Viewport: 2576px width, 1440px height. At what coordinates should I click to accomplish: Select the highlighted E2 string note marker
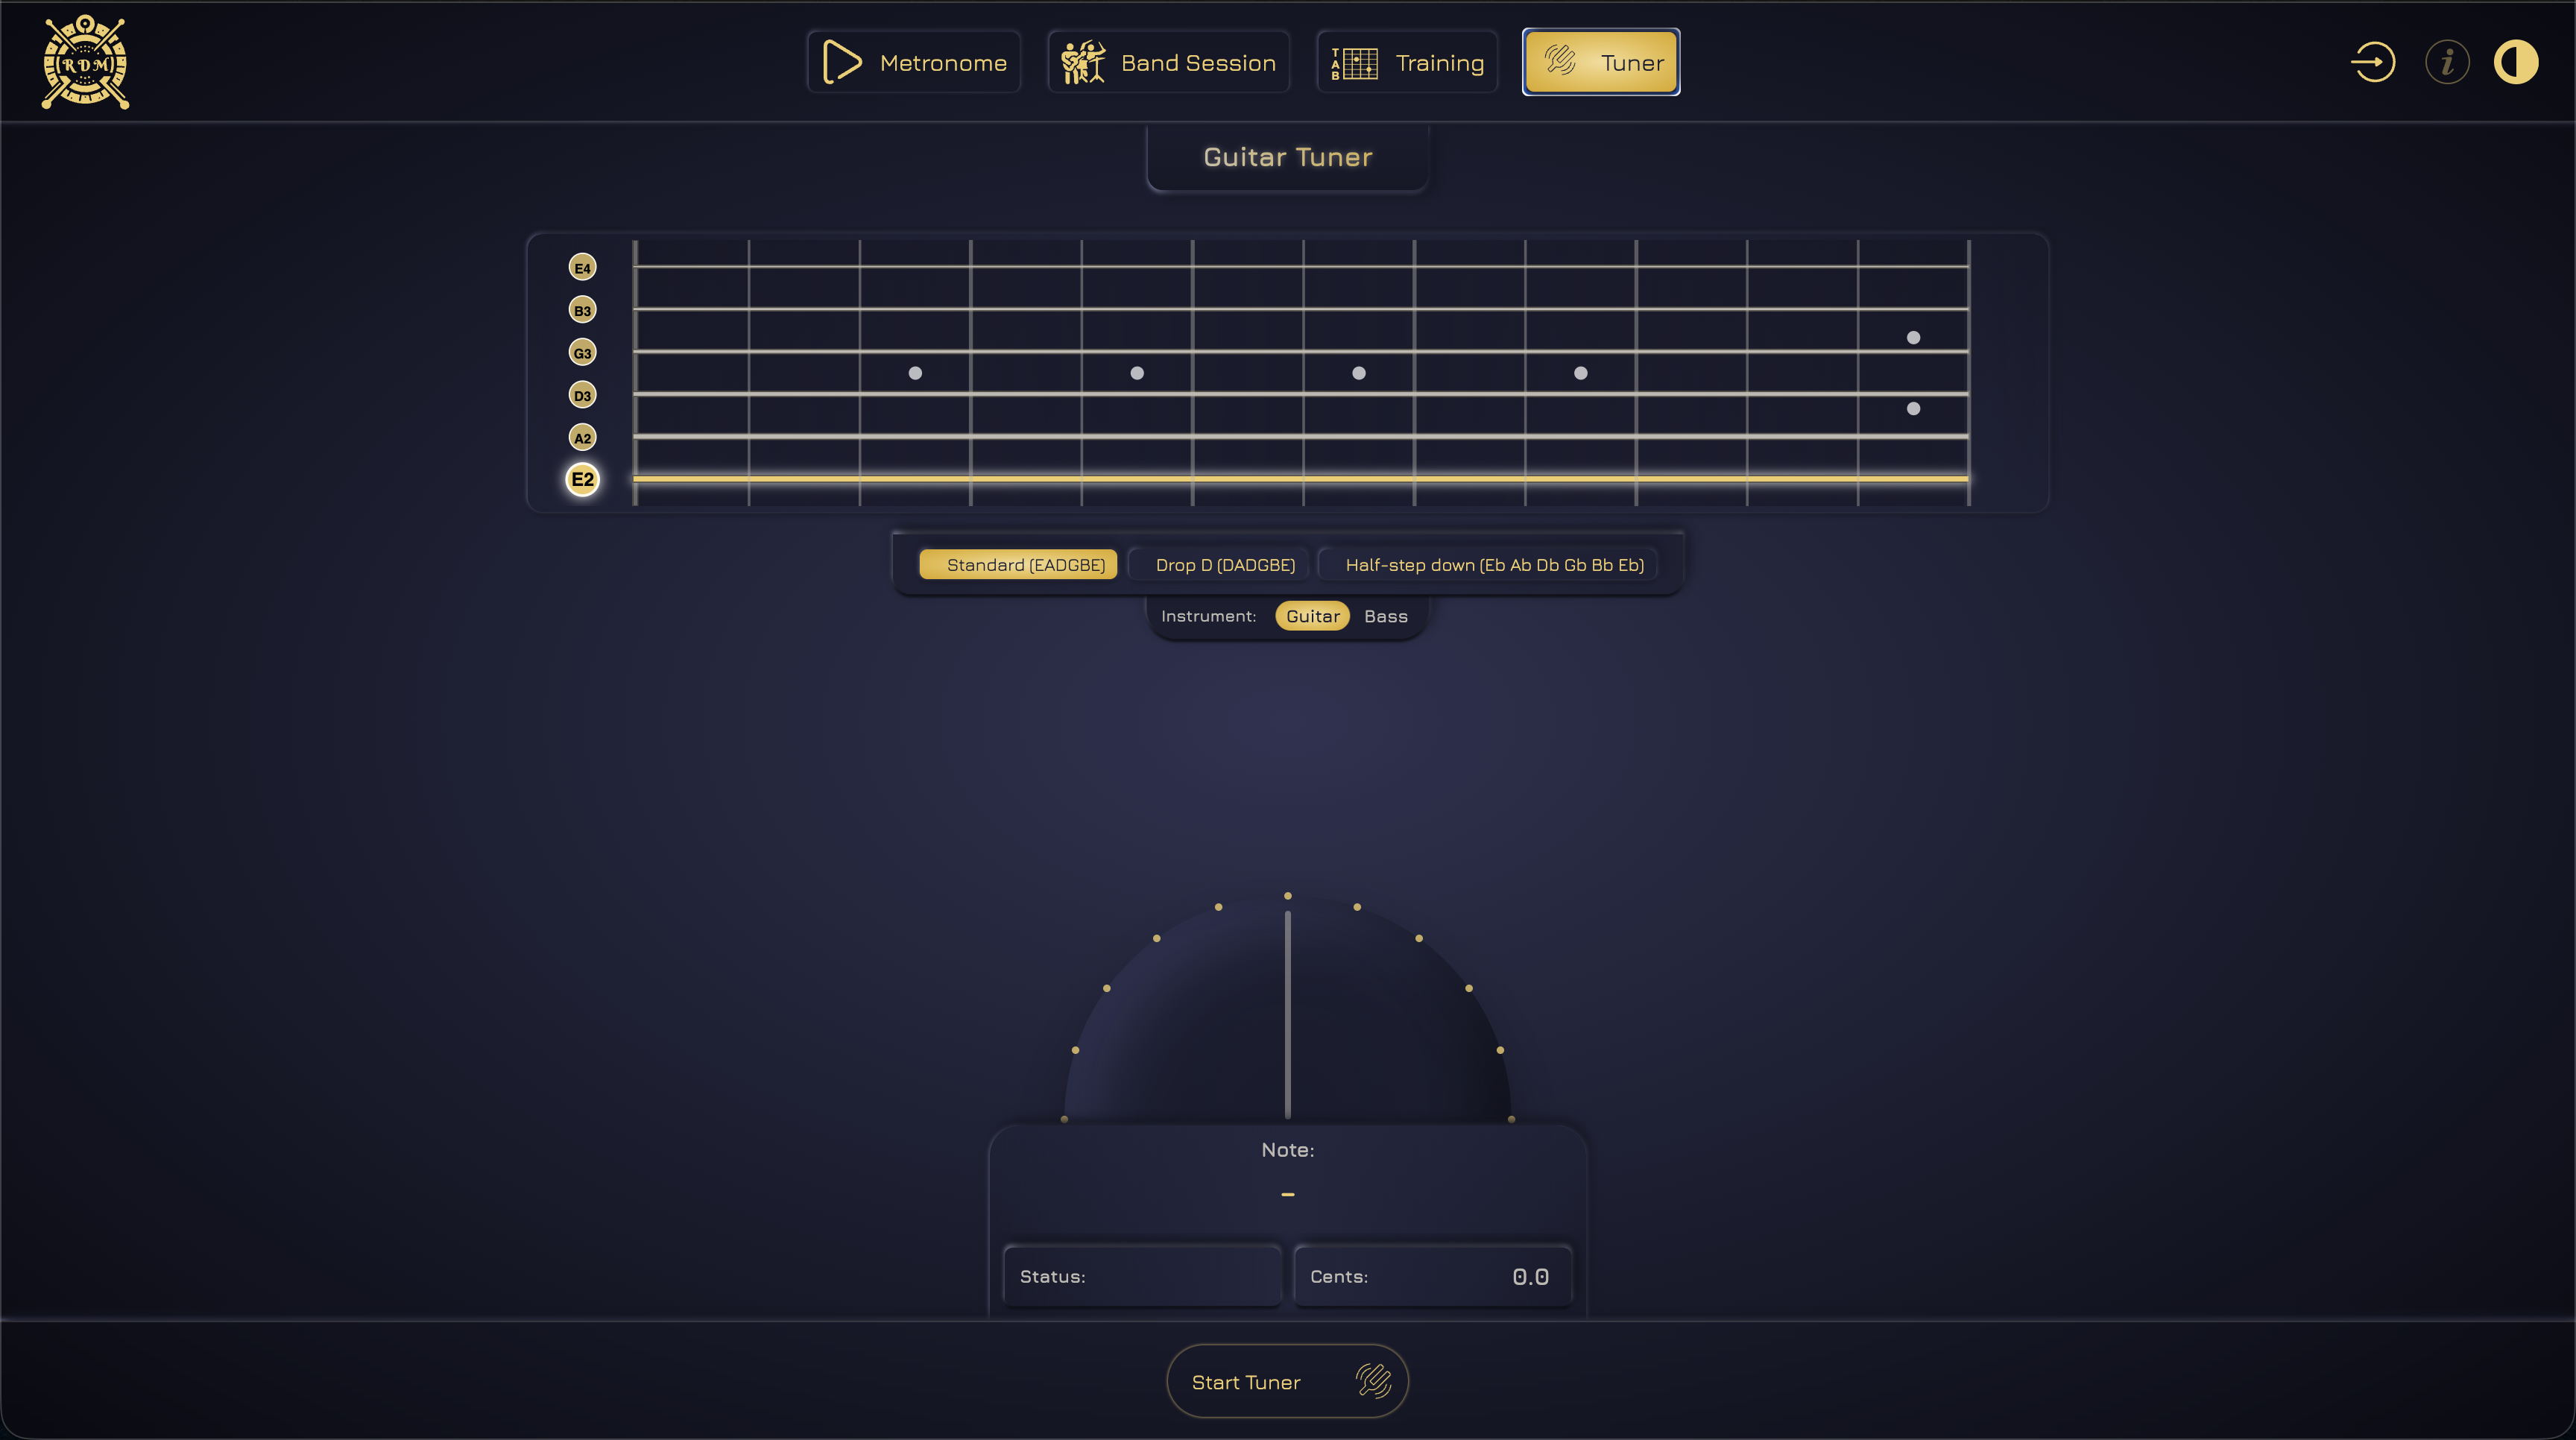pos(582,479)
